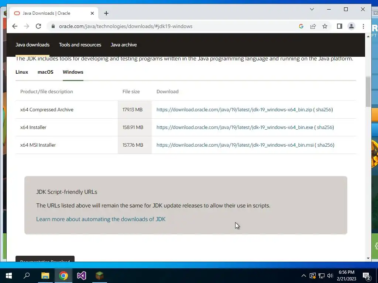This screenshot has width=378, height=283.
Task: Open the browser side panel
Action: pyautogui.click(x=340, y=26)
